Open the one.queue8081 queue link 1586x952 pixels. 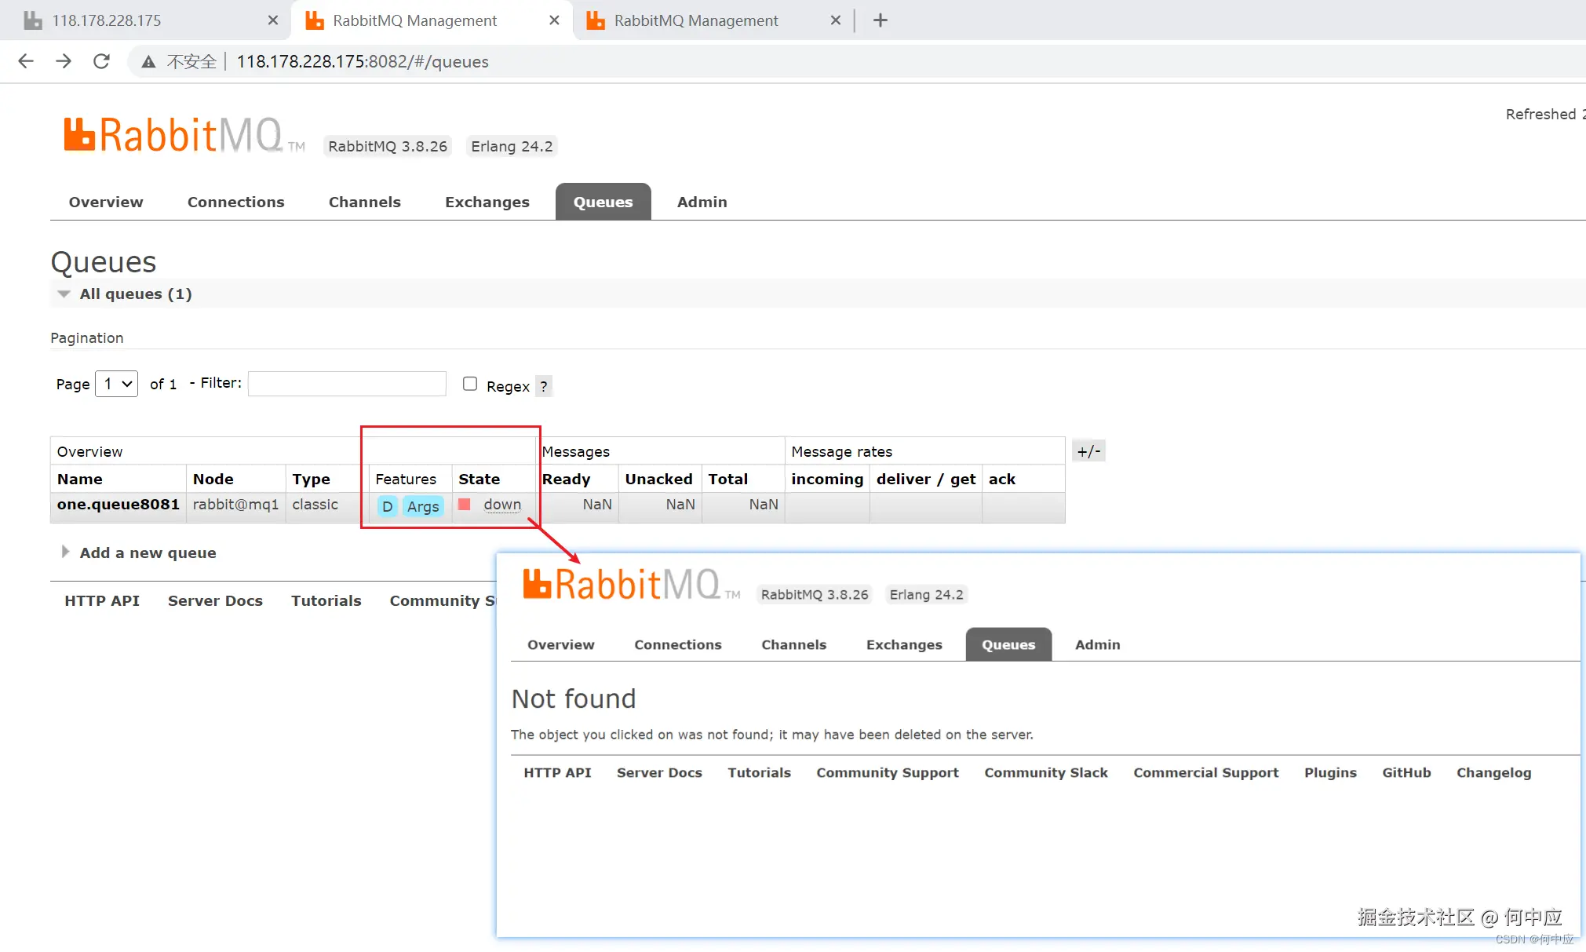(118, 504)
